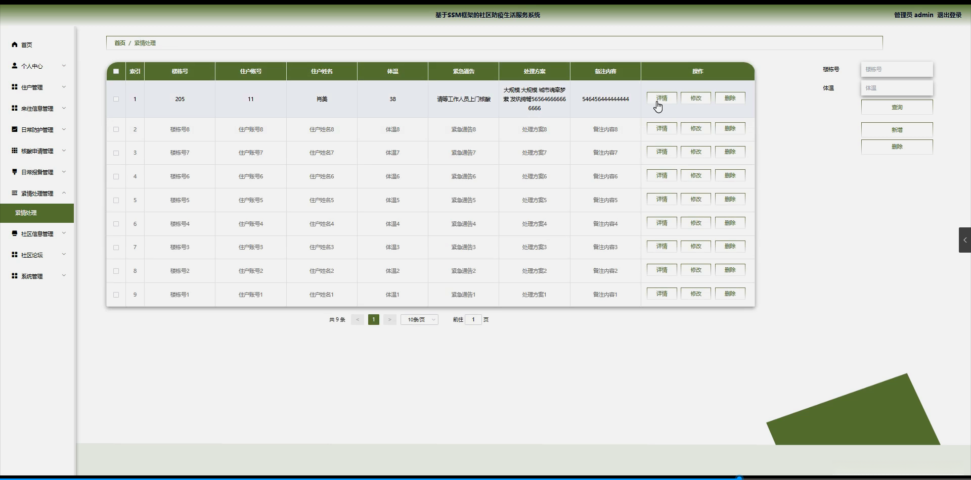Expand the 个人中心 chevron

(x=64, y=66)
